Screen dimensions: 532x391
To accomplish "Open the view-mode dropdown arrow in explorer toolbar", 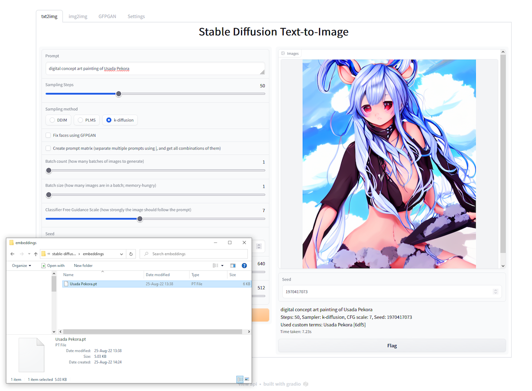I will [222, 266].
